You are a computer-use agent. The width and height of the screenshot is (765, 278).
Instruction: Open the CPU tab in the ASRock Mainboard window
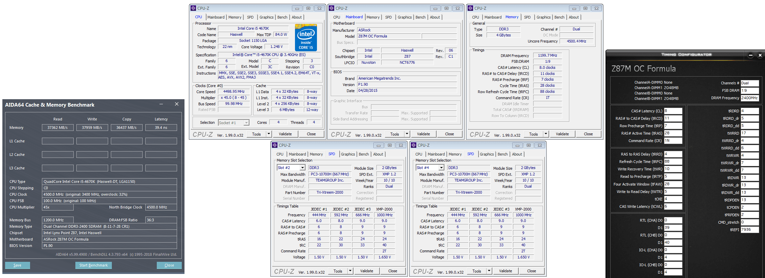(337, 17)
